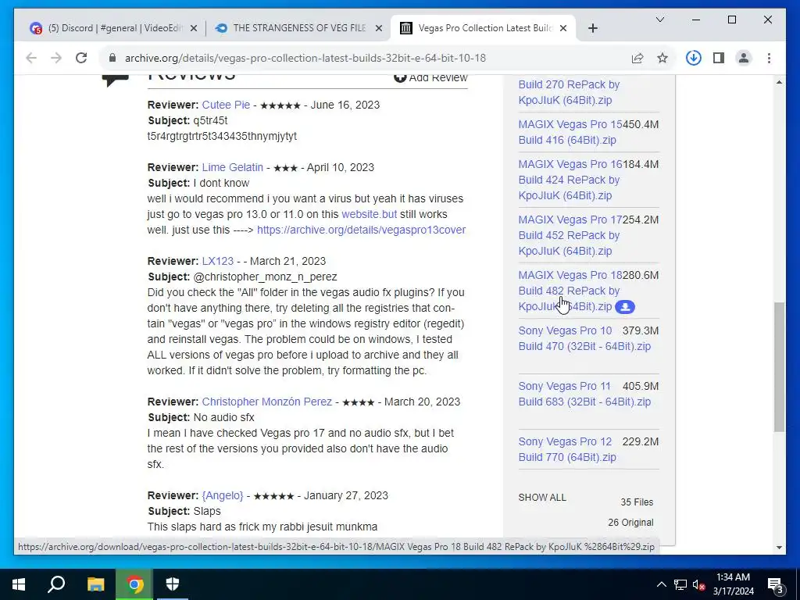Toggle the Chrome side panel
800x600 pixels.
click(x=719, y=58)
